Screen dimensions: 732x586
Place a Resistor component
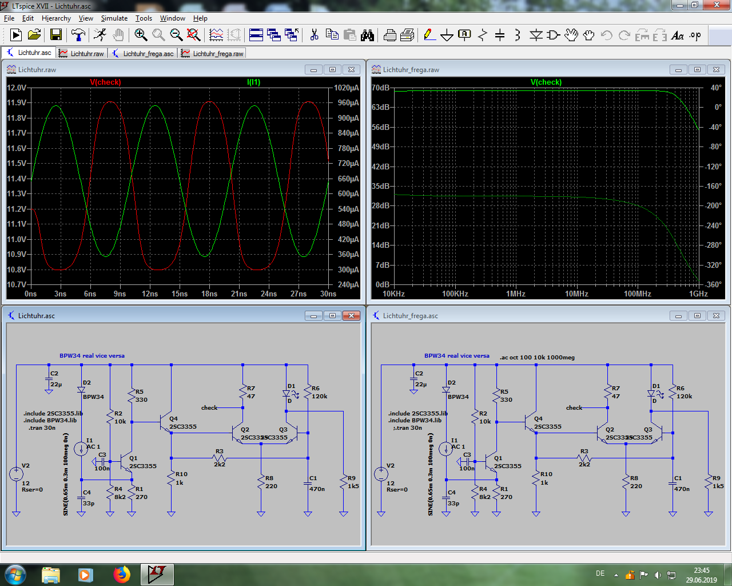click(x=483, y=35)
